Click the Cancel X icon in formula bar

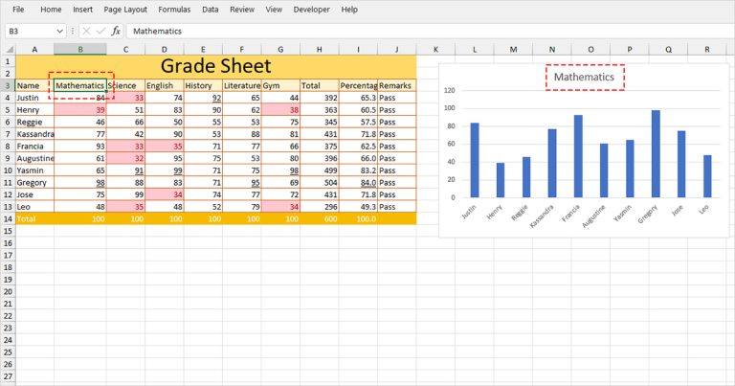(87, 31)
